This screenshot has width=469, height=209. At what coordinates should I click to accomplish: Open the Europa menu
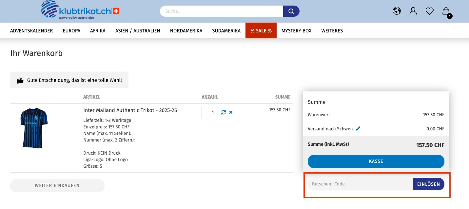click(x=71, y=31)
